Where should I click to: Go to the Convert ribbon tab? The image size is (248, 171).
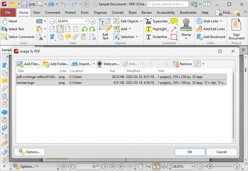coord(118,13)
